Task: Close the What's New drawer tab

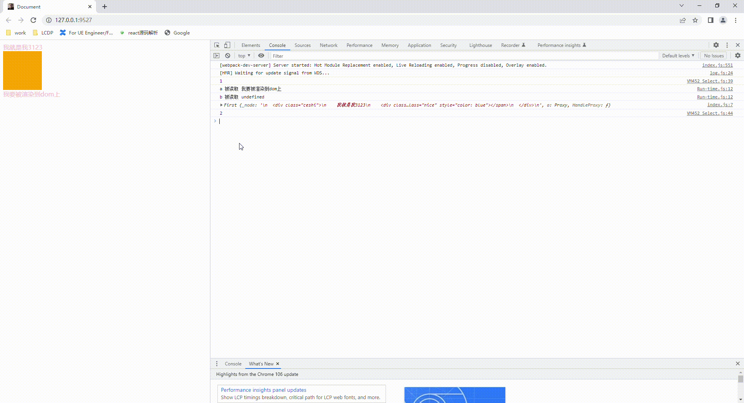Action: (277, 363)
